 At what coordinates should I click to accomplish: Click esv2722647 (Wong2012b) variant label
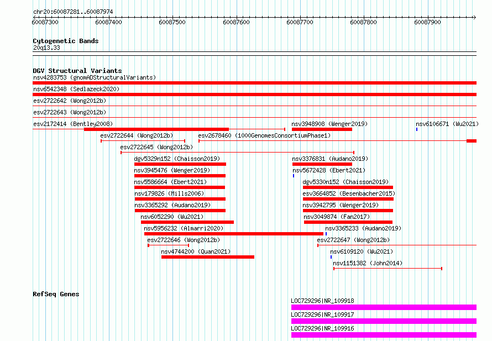[x=353, y=240]
